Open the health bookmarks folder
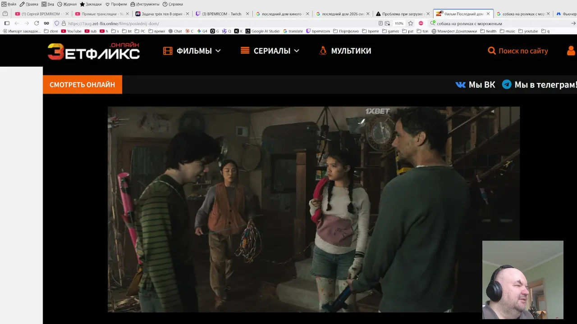 [x=488, y=31]
